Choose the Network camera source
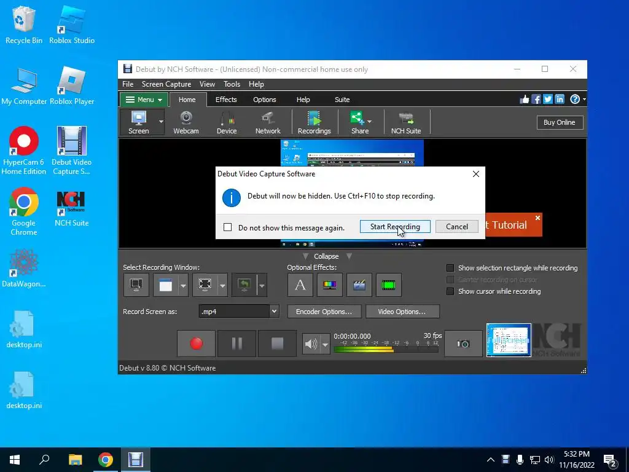Image resolution: width=629 pixels, height=472 pixels. (268, 122)
